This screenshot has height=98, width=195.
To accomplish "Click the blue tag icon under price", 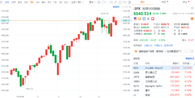I will 144,19.
